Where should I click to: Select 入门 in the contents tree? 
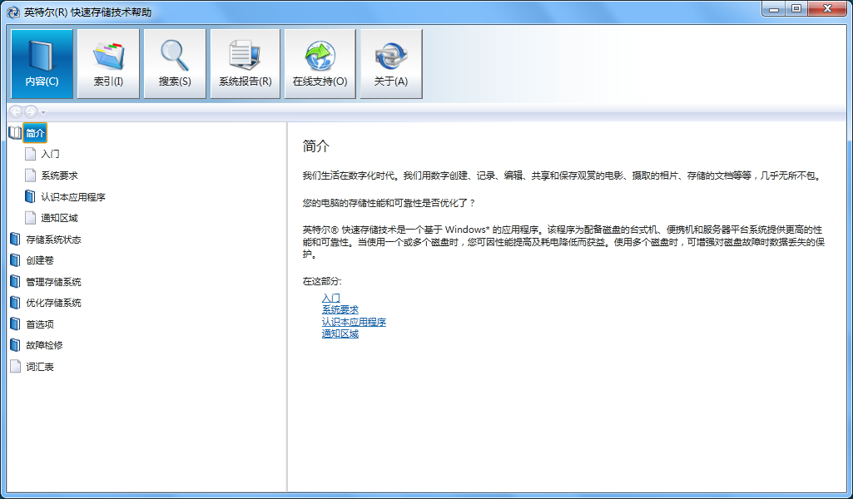click(x=50, y=155)
